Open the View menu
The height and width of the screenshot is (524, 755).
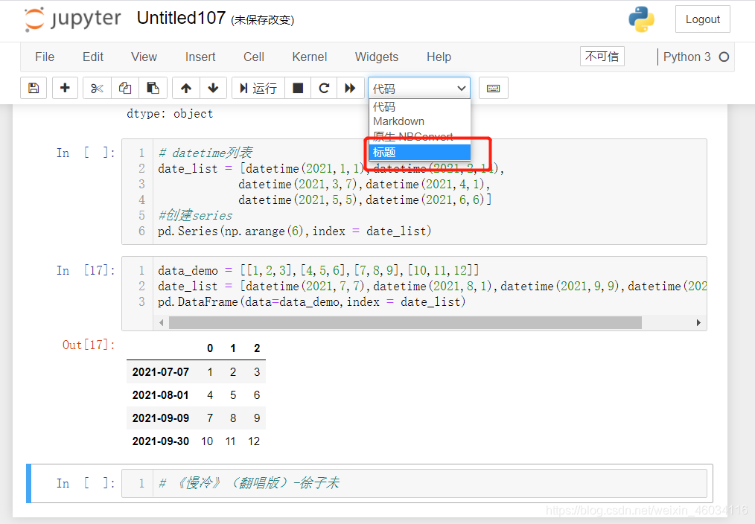tap(144, 57)
